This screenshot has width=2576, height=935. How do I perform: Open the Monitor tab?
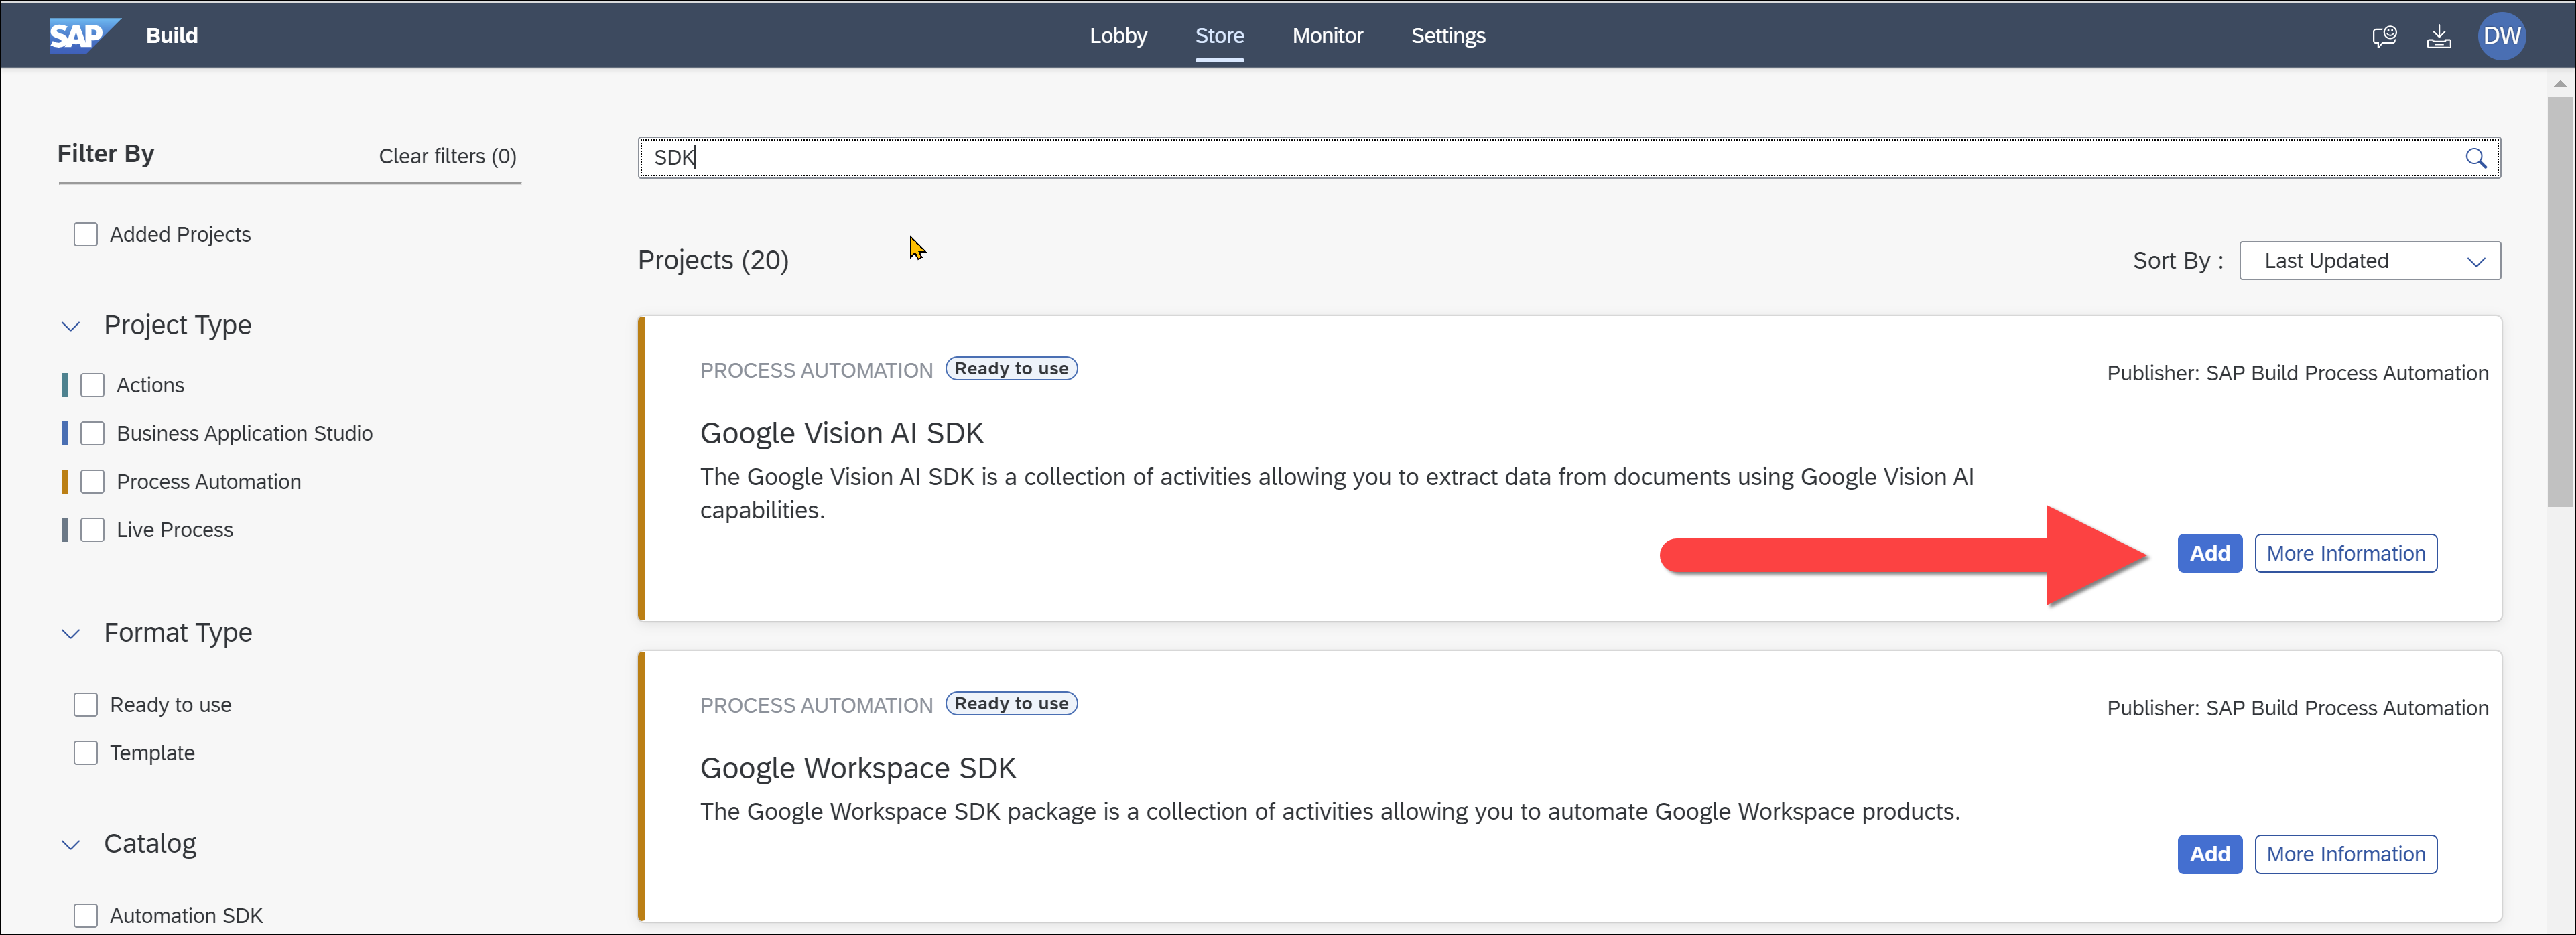1327,36
